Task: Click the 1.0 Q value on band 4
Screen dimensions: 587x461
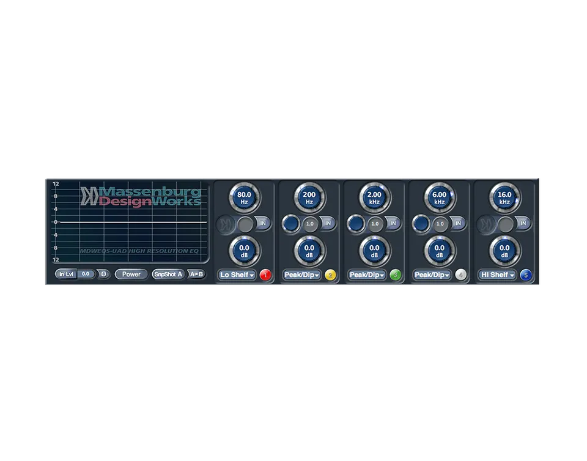Action: (440, 224)
